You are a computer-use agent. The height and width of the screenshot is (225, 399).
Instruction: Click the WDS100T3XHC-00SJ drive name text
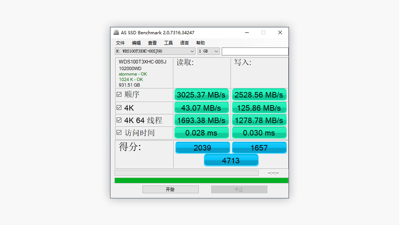pos(142,62)
